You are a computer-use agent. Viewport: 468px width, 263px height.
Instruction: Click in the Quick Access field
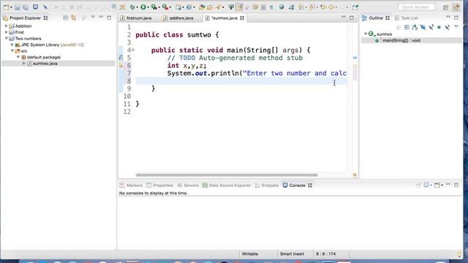(x=416, y=7)
